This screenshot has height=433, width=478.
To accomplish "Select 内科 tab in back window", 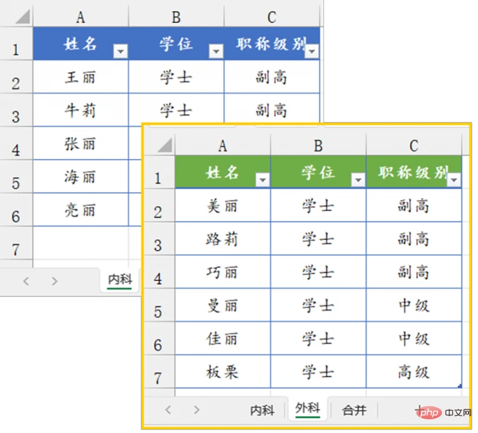I will click(x=120, y=280).
